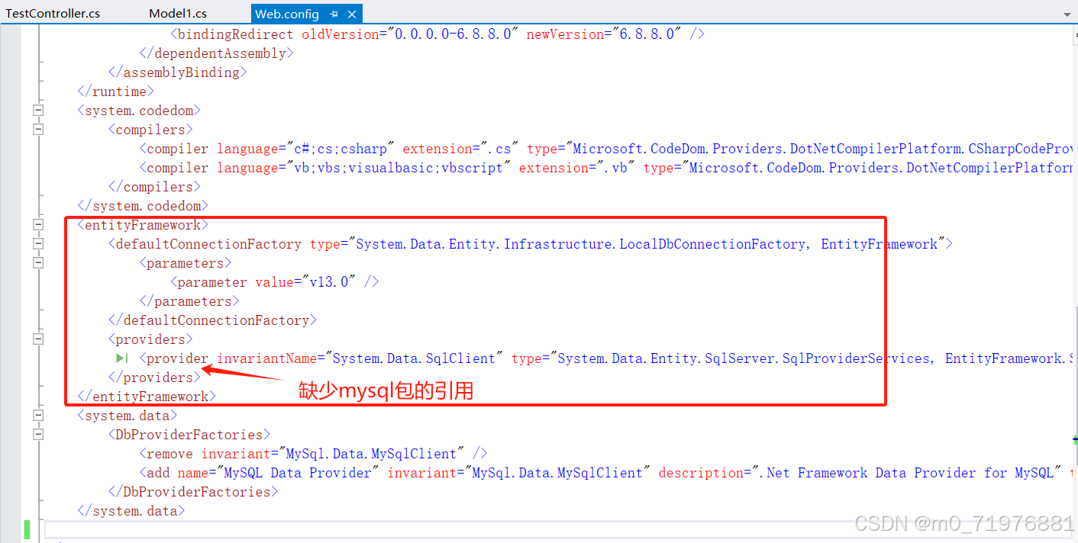Collapse the DbProviderFactories element
1078x543 pixels.
tap(38, 434)
